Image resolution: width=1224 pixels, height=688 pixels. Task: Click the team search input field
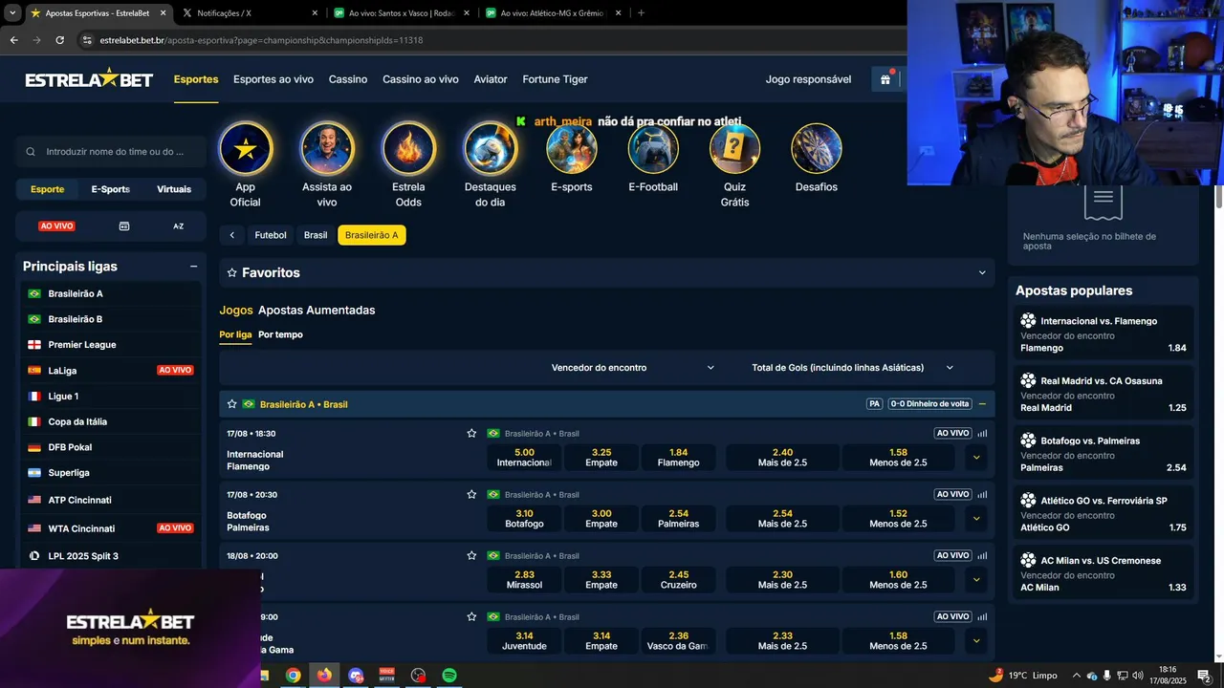click(x=111, y=152)
